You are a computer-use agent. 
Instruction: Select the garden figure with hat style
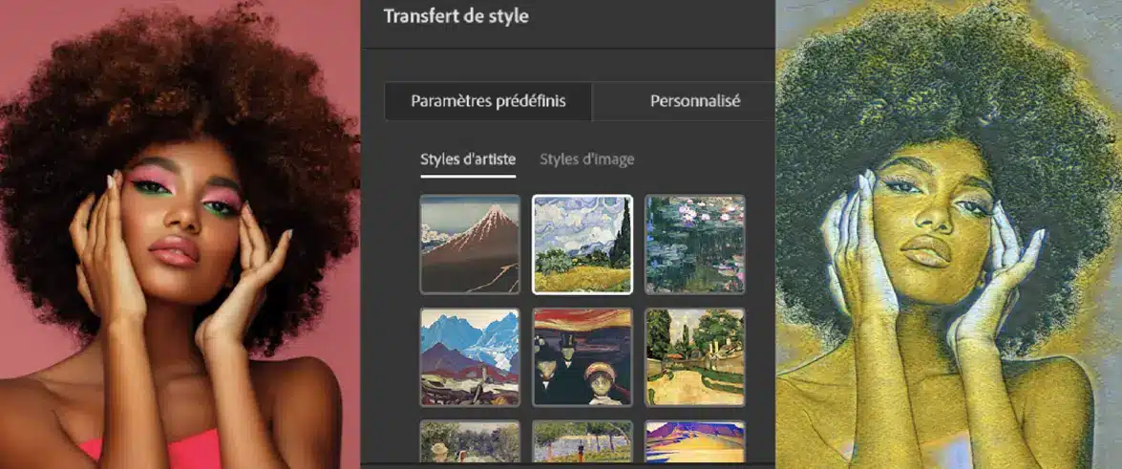470,442
